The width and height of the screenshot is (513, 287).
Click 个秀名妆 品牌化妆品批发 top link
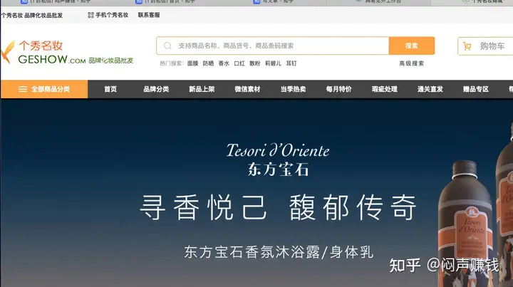(x=31, y=16)
